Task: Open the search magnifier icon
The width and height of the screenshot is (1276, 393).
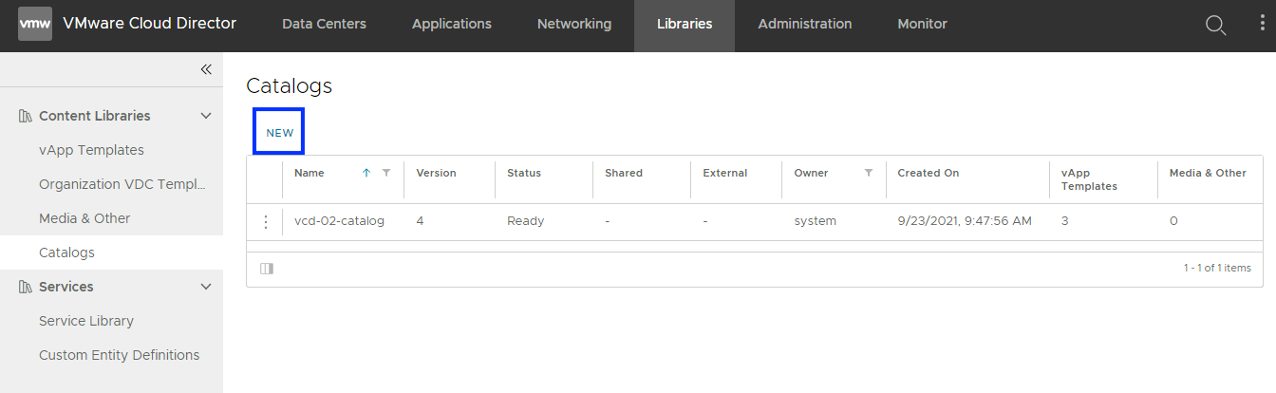Action: [x=1215, y=25]
